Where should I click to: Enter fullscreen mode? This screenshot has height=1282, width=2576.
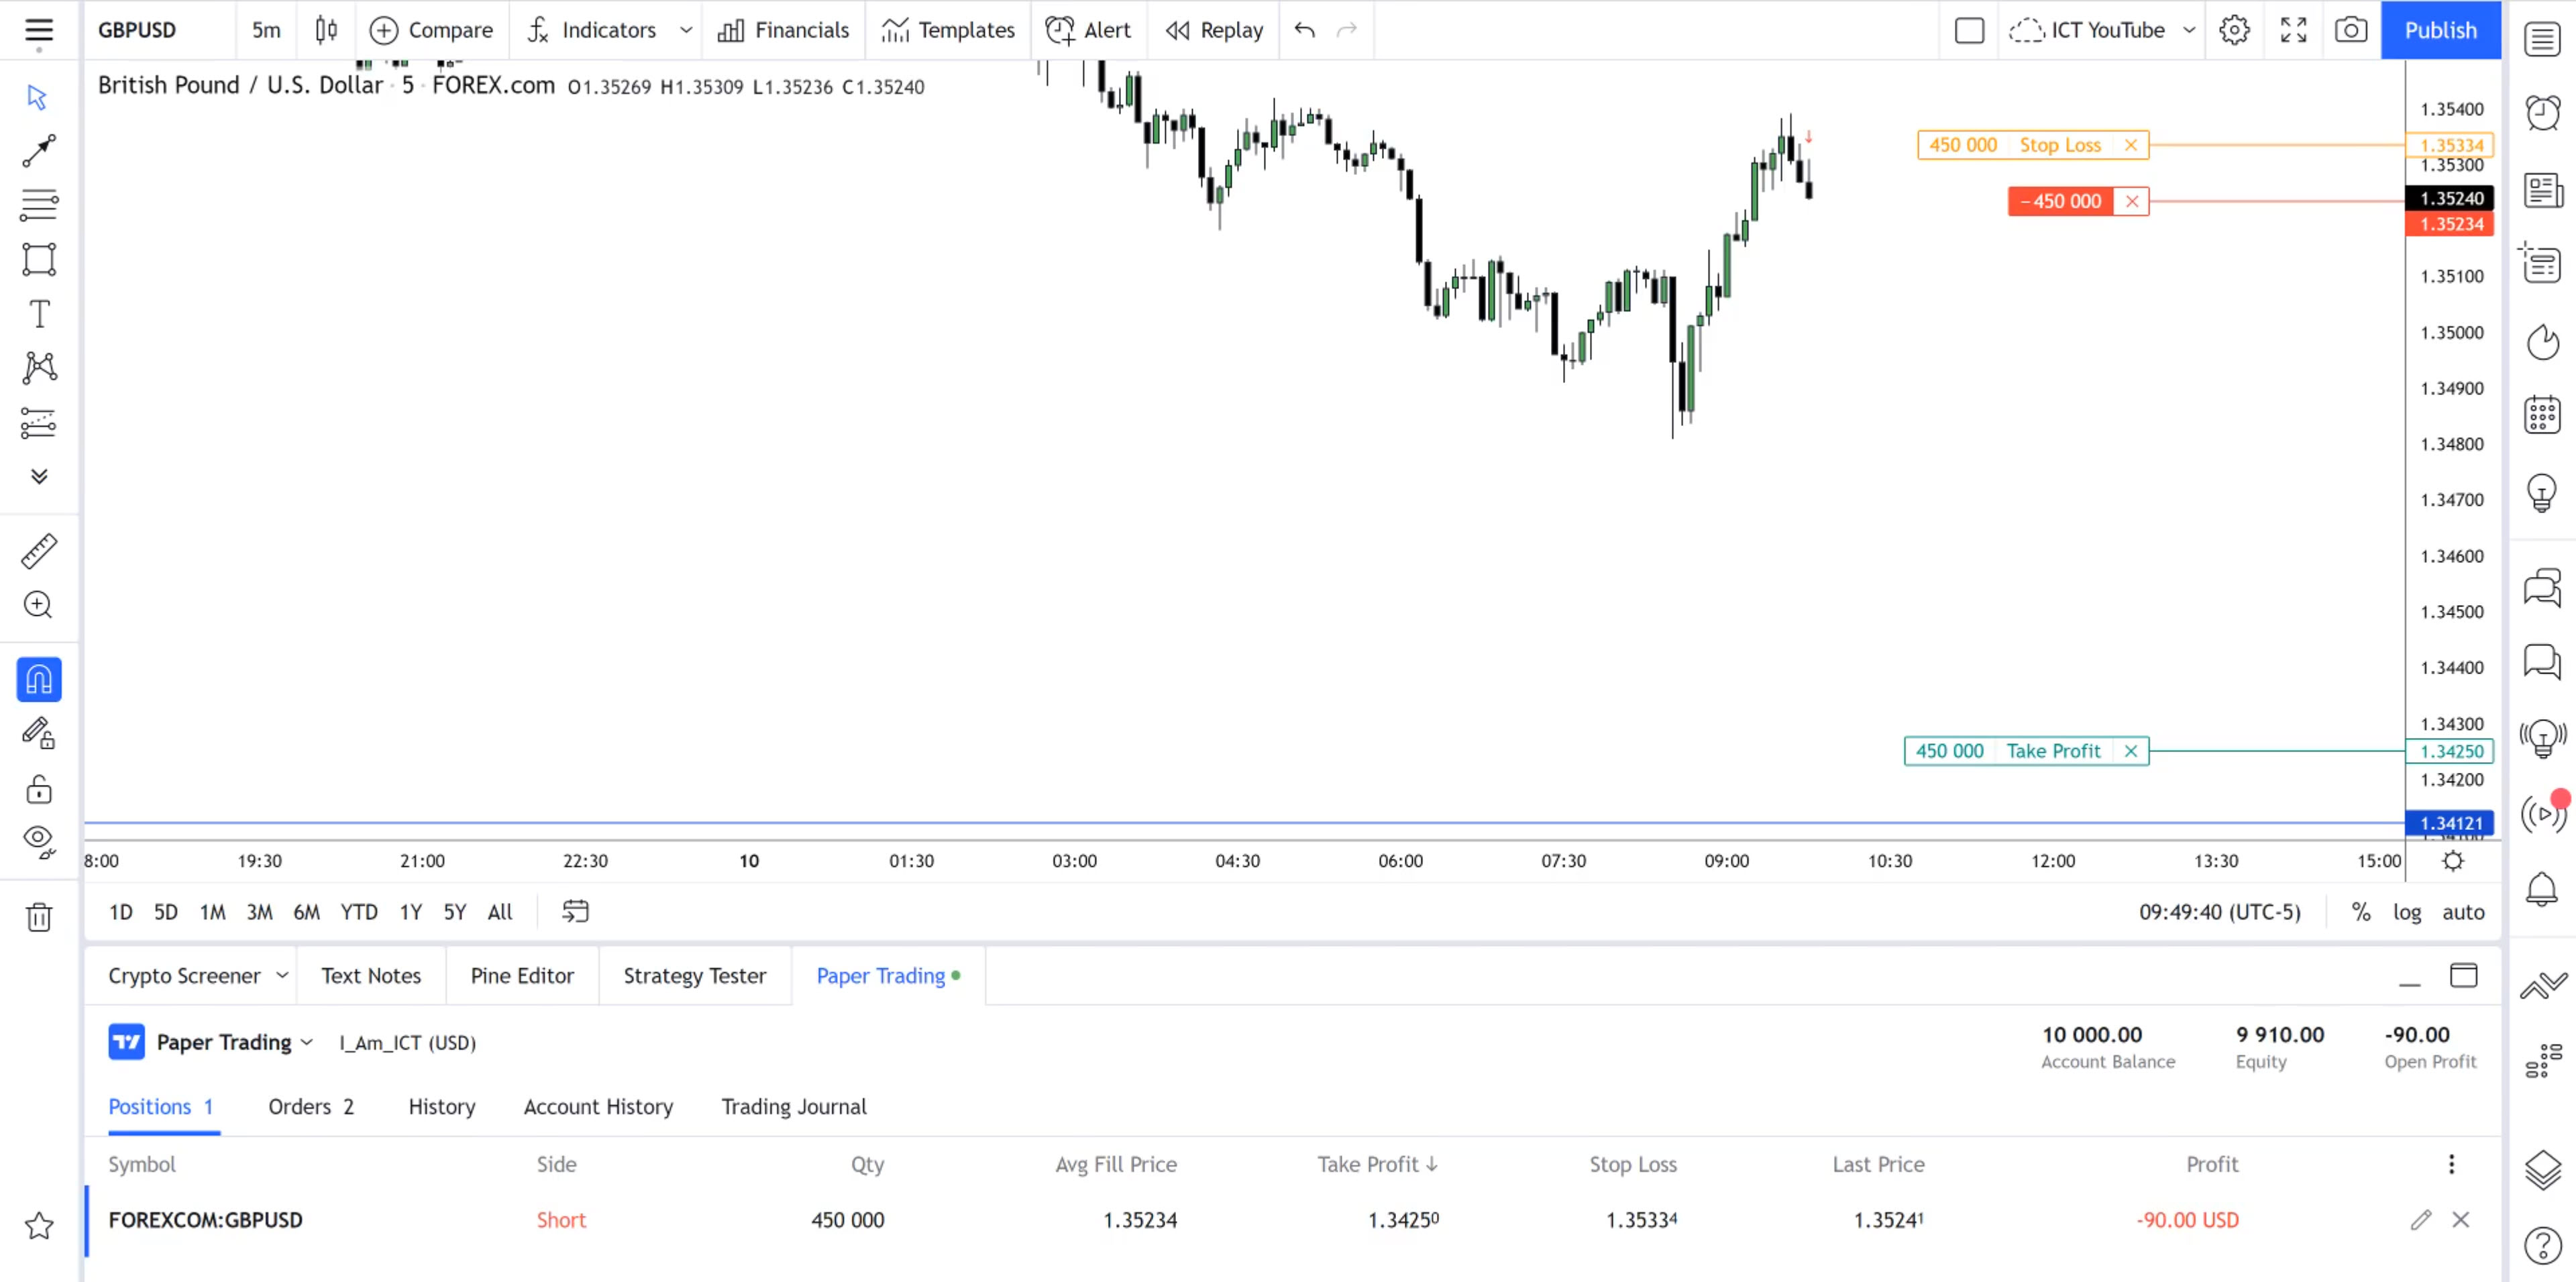(x=2293, y=30)
